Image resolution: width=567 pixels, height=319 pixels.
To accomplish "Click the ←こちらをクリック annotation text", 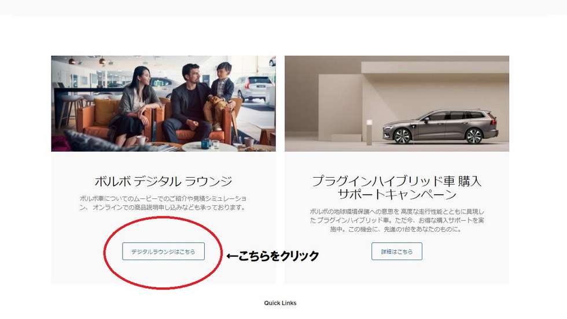I will point(273,256).
